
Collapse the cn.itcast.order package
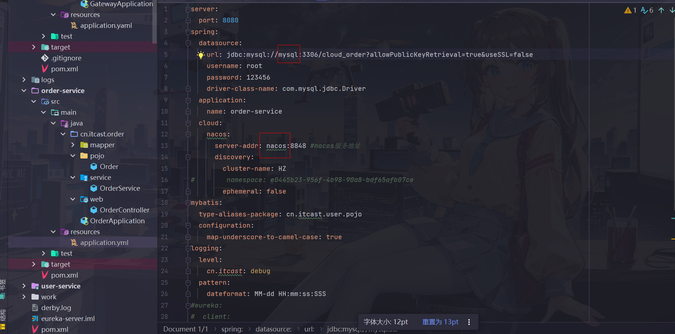pyautogui.click(x=63, y=134)
